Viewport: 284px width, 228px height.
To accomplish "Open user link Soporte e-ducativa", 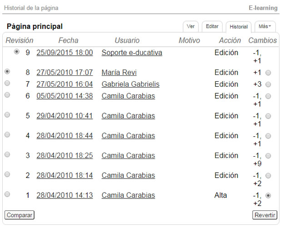I will [132, 53].
